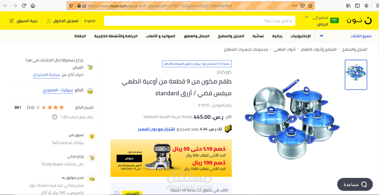
Task: Click the trusted shipping truck icon
Action: click(91, 179)
